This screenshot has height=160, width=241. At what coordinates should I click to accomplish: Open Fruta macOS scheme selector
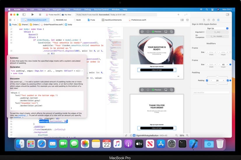click(x=53, y=15)
